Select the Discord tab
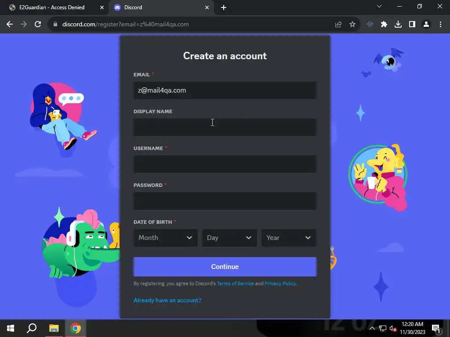This screenshot has height=337, width=450. pos(161,7)
